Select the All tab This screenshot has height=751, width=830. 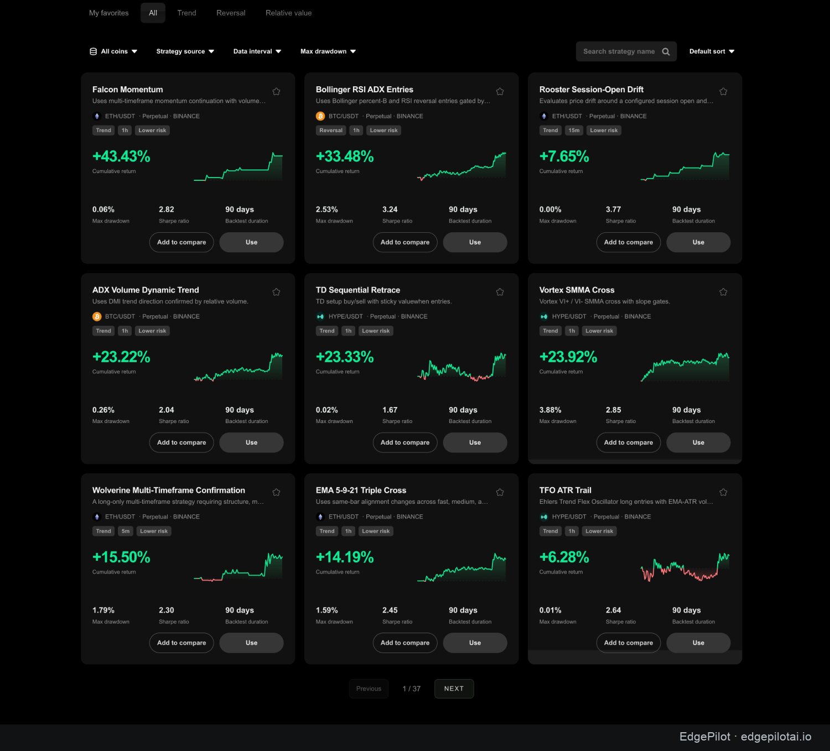[153, 13]
